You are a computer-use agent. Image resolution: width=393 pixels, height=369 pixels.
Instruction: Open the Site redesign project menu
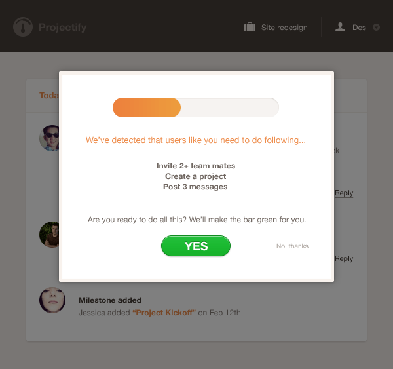[284, 28]
